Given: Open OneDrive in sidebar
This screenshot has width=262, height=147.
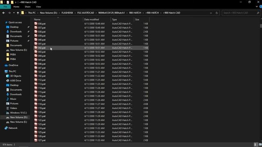Looking at the screenshot, I should 14,65.
